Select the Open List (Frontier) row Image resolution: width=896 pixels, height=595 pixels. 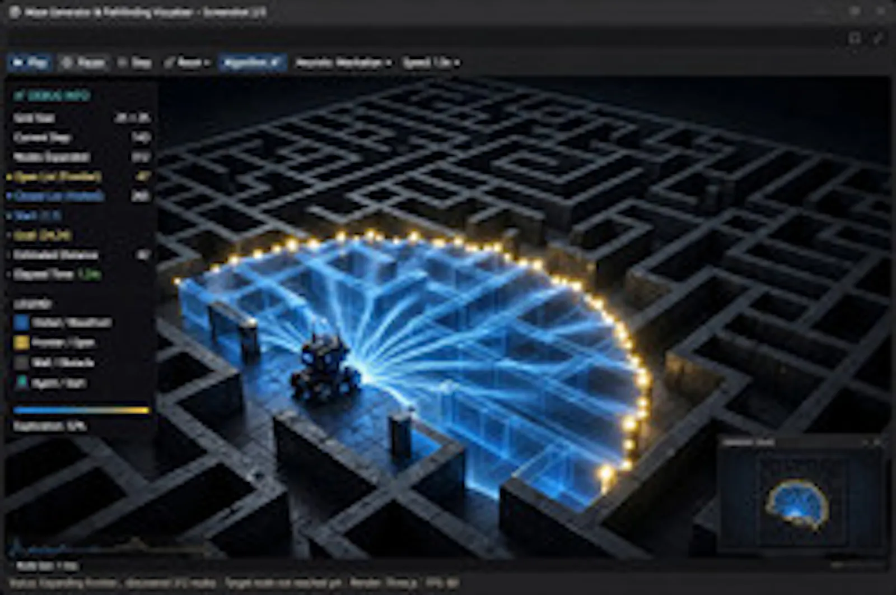coord(79,176)
